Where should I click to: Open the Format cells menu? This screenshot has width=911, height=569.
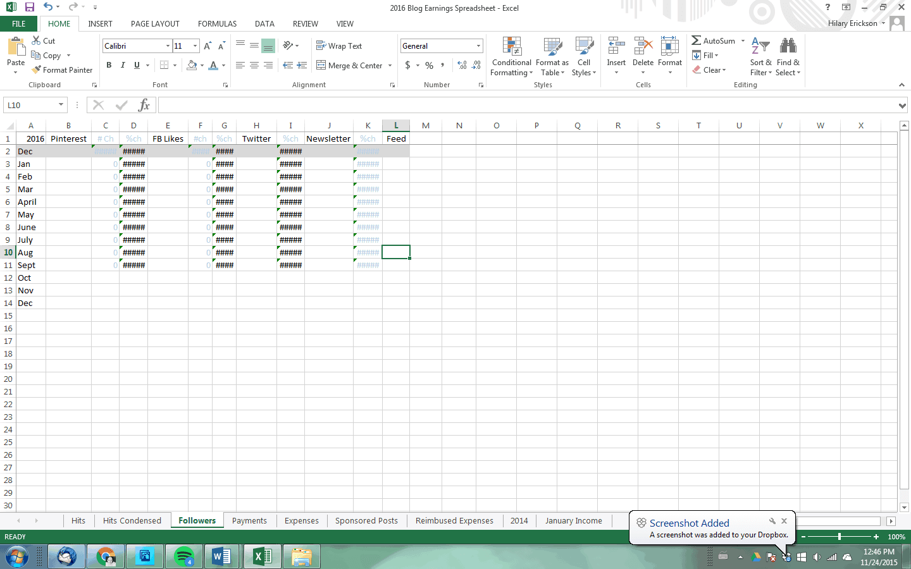[670, 56]
